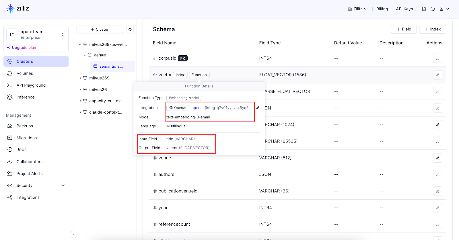
Task: Expand the Security section chevron
Action: point(63,186)
